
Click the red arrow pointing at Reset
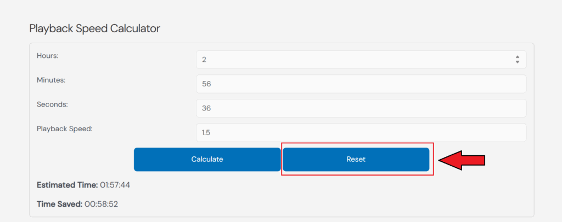[x=464, y=160]
